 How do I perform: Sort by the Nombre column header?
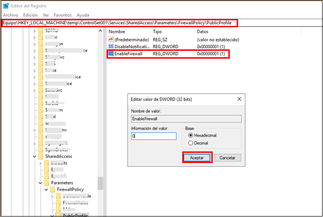pos(117,31)
